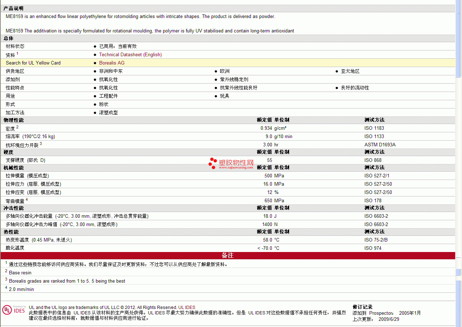Click the 冲击性能 section header
This screenshot has width=462, height=327.
[14, 208]
